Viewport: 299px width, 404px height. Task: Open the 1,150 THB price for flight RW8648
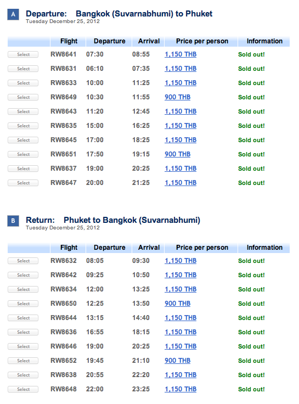click(x=180, y=389)
